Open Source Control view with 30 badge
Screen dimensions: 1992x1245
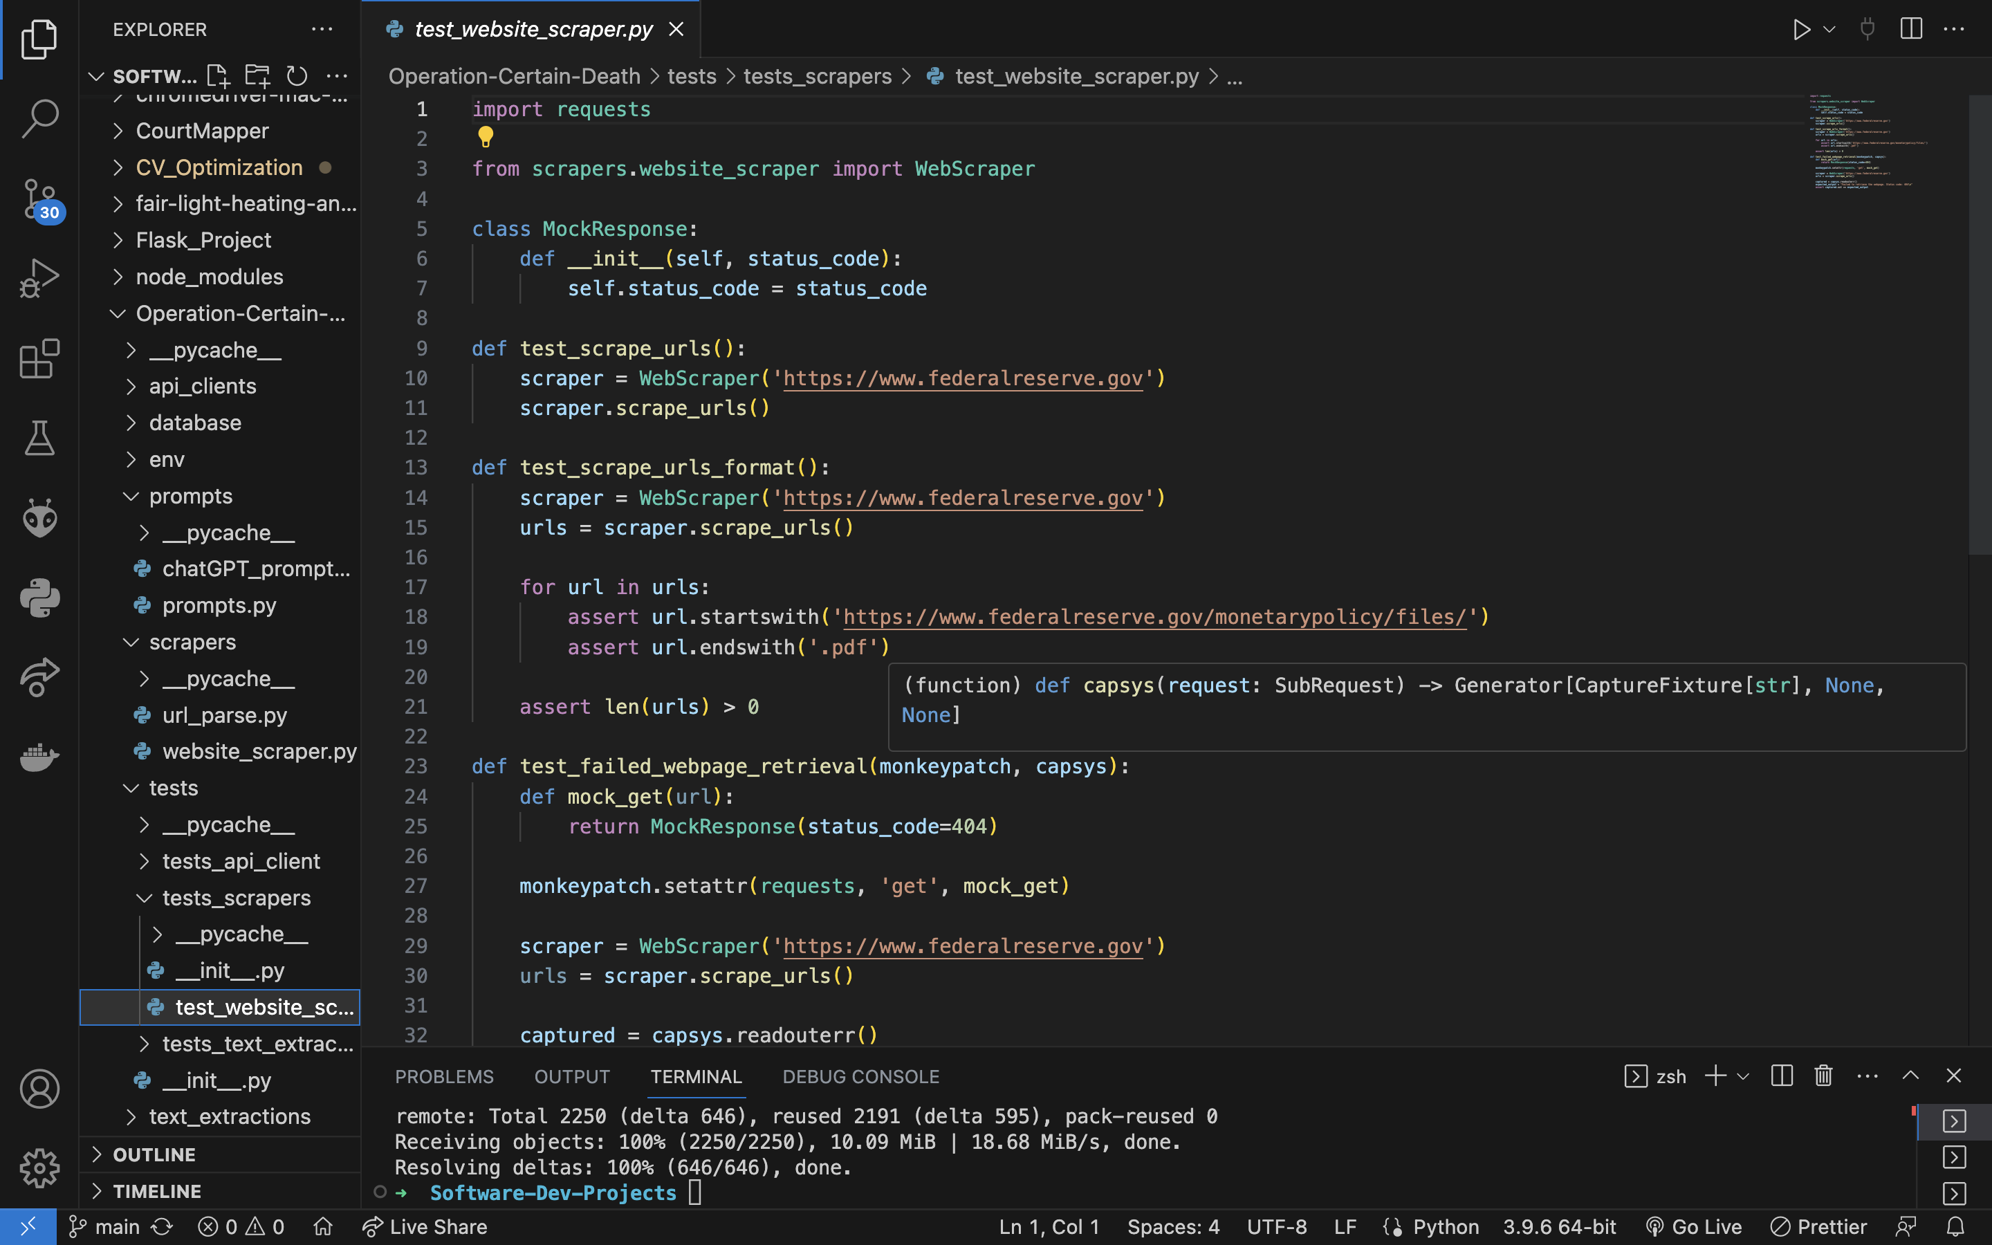(39, 199)
